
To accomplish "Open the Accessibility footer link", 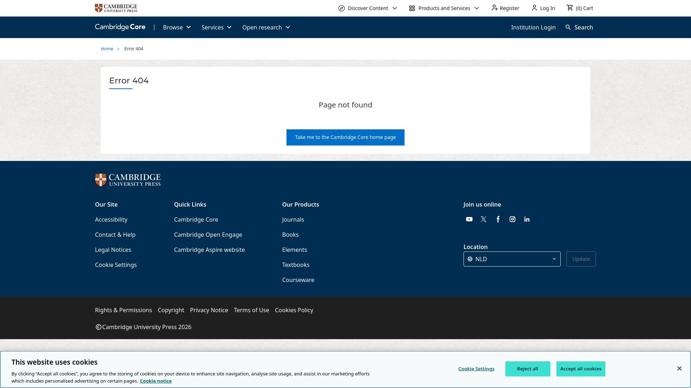I will pos(111,220).
